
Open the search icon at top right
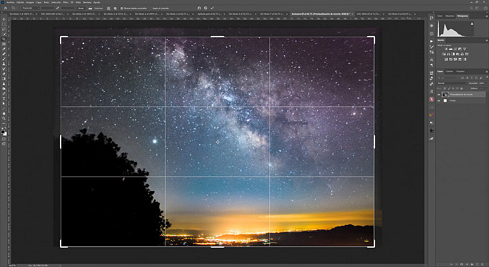pyautogui.click(x=471, y=8)
